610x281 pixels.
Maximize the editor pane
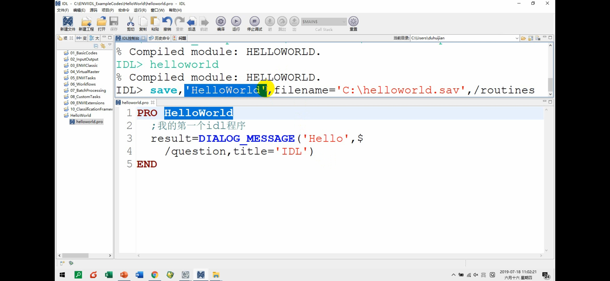[550, 102]
